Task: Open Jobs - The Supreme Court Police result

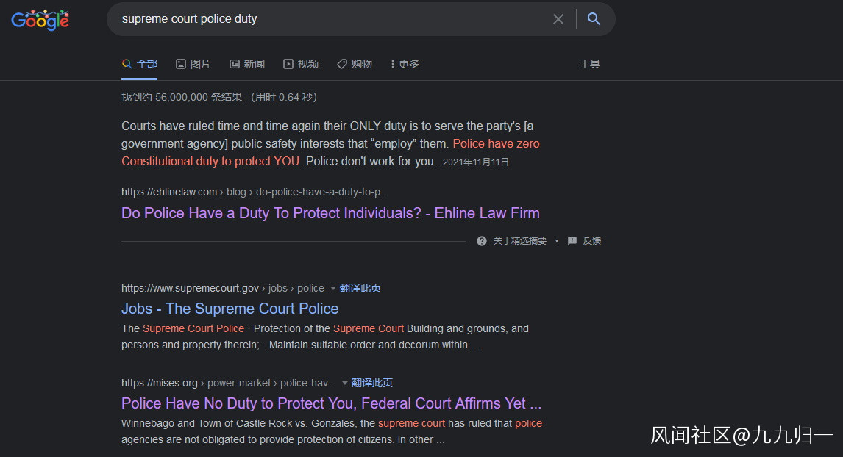Action: pos(230,309)
